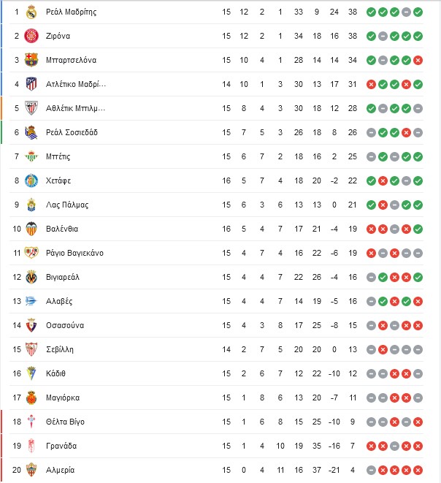
Task: Click the Girona club crest
Action: (31, 36)
